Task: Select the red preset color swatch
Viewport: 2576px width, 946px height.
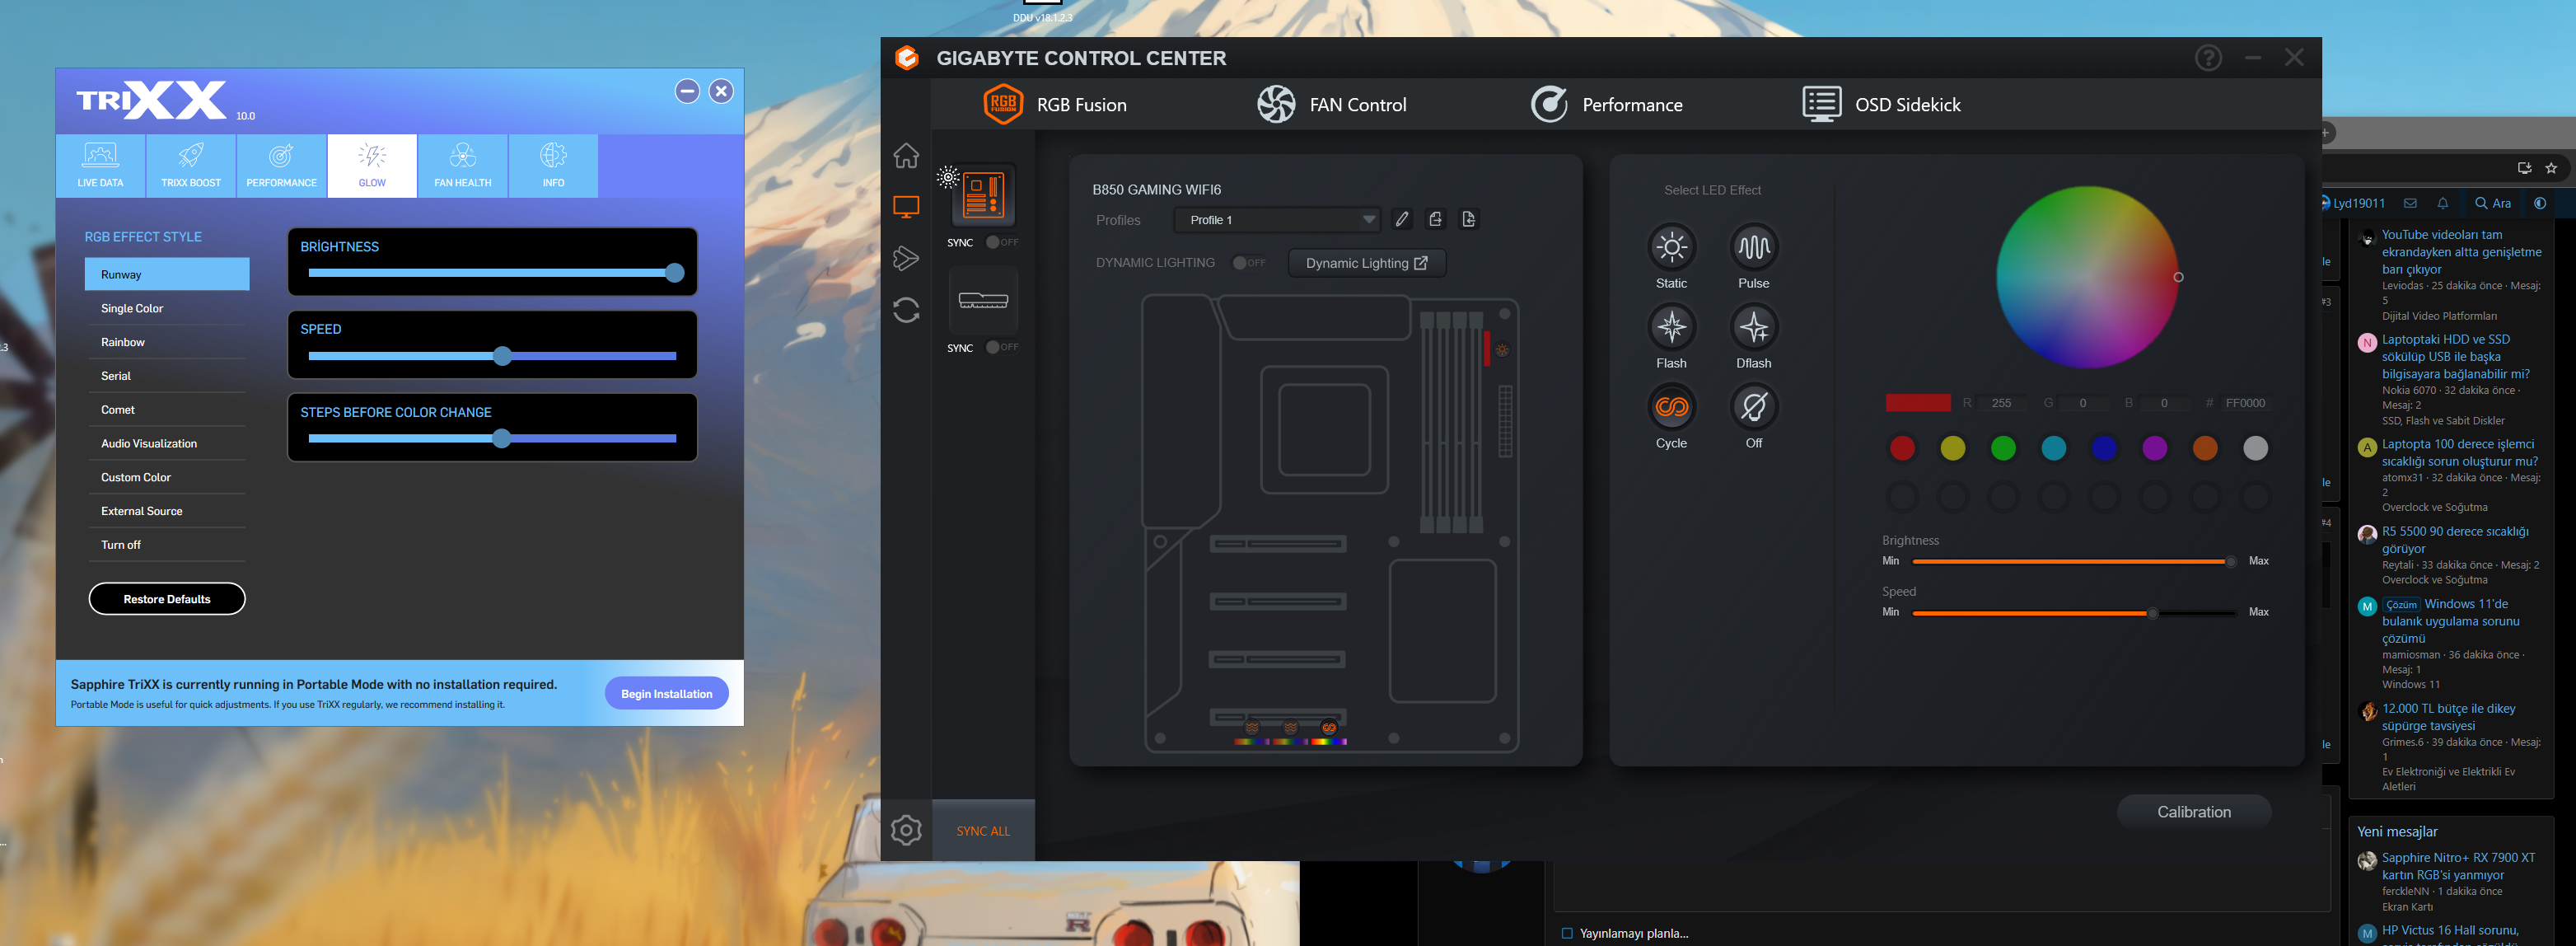Action: point(1902,448)
